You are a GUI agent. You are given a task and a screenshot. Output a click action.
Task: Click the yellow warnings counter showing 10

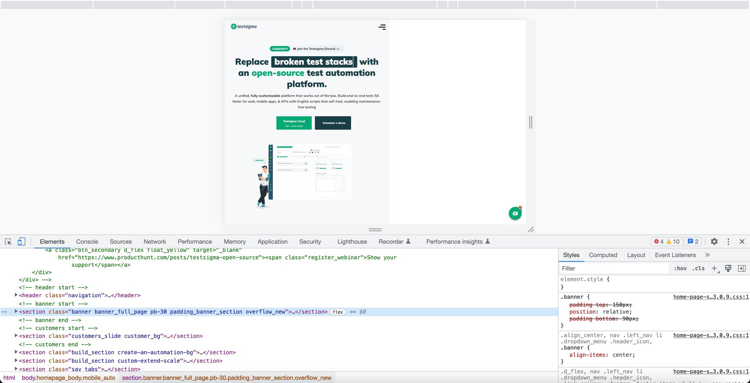pyautogui.click(x=673, y=242)
